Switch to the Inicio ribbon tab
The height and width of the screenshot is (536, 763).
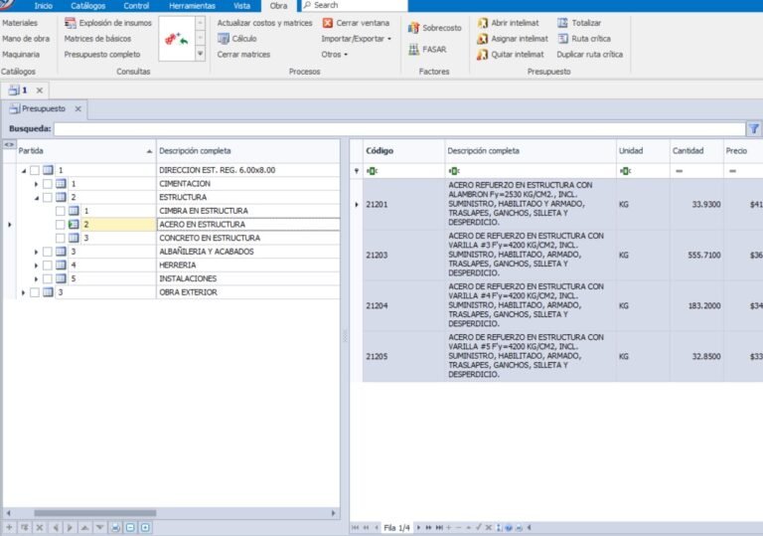click(44, 6)
